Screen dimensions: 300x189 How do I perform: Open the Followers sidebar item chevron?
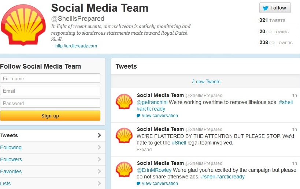tap(99, 159)
